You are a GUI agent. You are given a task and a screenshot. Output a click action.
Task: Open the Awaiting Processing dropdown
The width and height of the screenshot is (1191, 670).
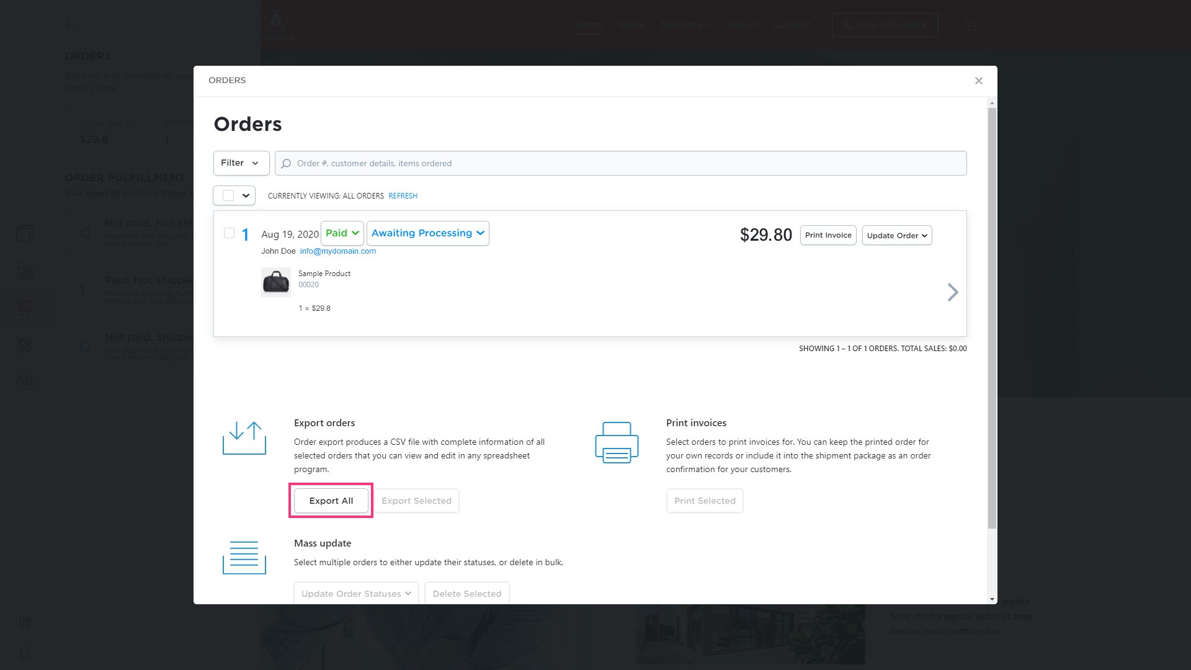point(428,233)
